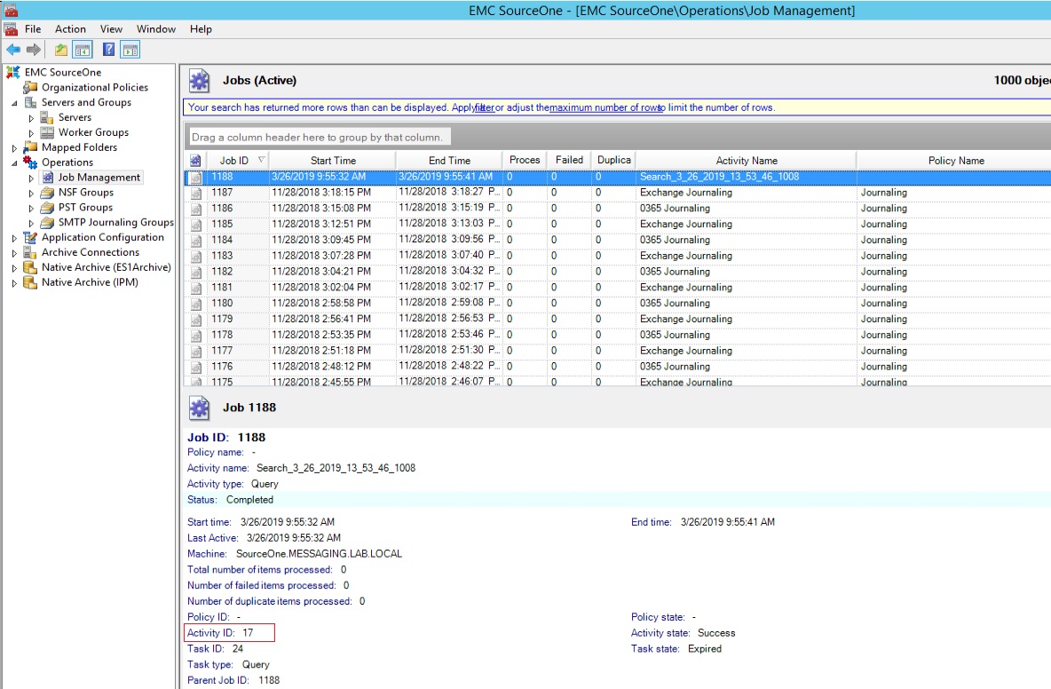This screenshot has height=689, width=1051.
Task: Click the document icon beside job 1187
Action: point(196,192)
